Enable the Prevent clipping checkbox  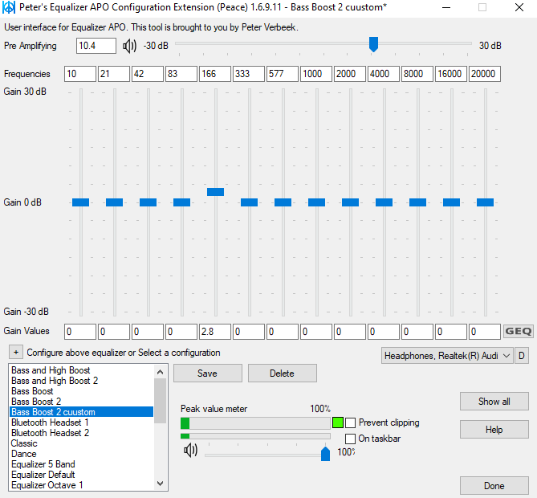pos(350,423)
